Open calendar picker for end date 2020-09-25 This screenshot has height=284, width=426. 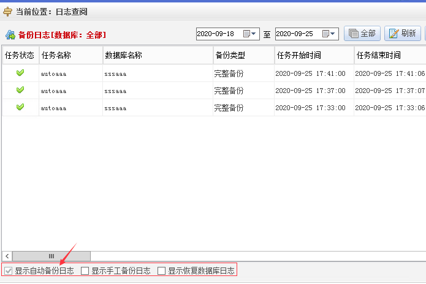326,34
